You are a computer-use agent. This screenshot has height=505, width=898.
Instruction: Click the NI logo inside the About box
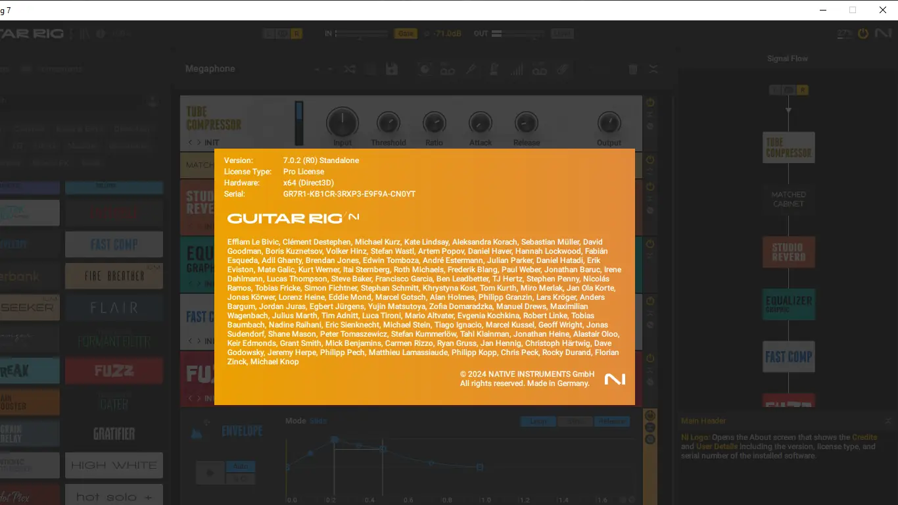click(x=615, y=379)
